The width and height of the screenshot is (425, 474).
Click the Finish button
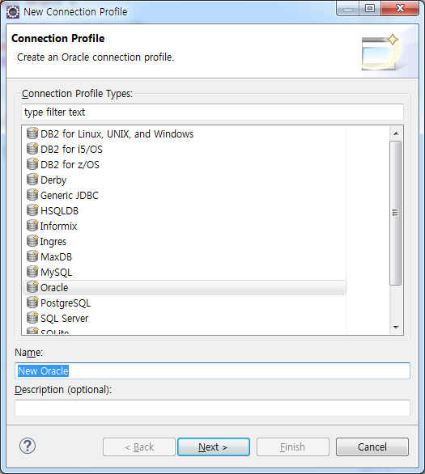pyautogui.click(x=293, y=446)
